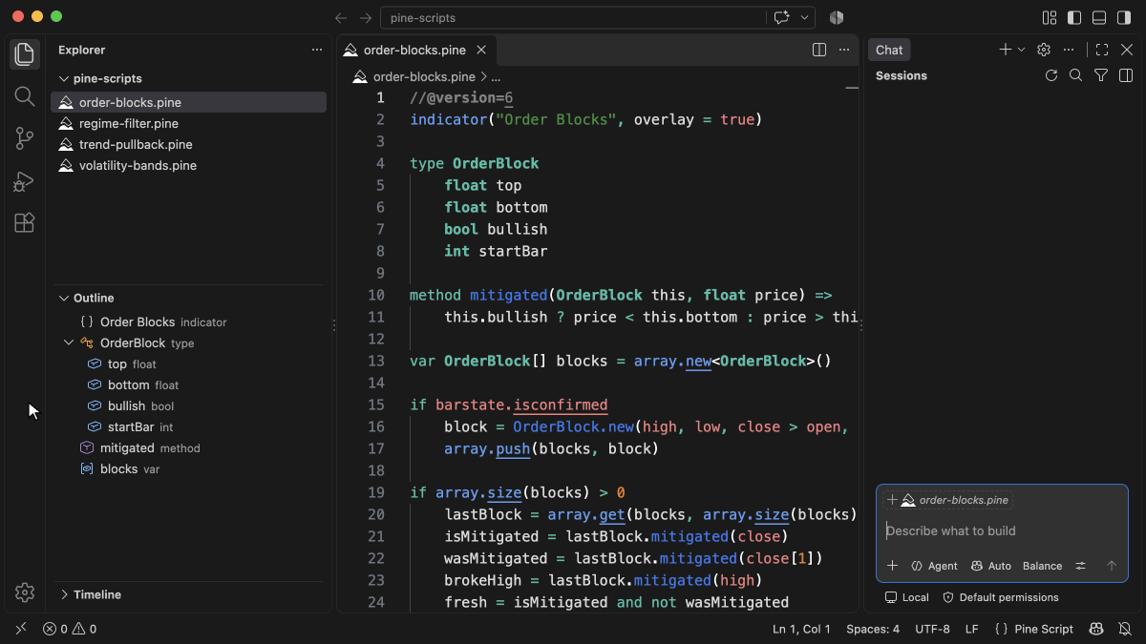Toggle the secondary side bar
Image resolution: width=1146 pixels, height=644 pixels.
tap(1124, 17)
